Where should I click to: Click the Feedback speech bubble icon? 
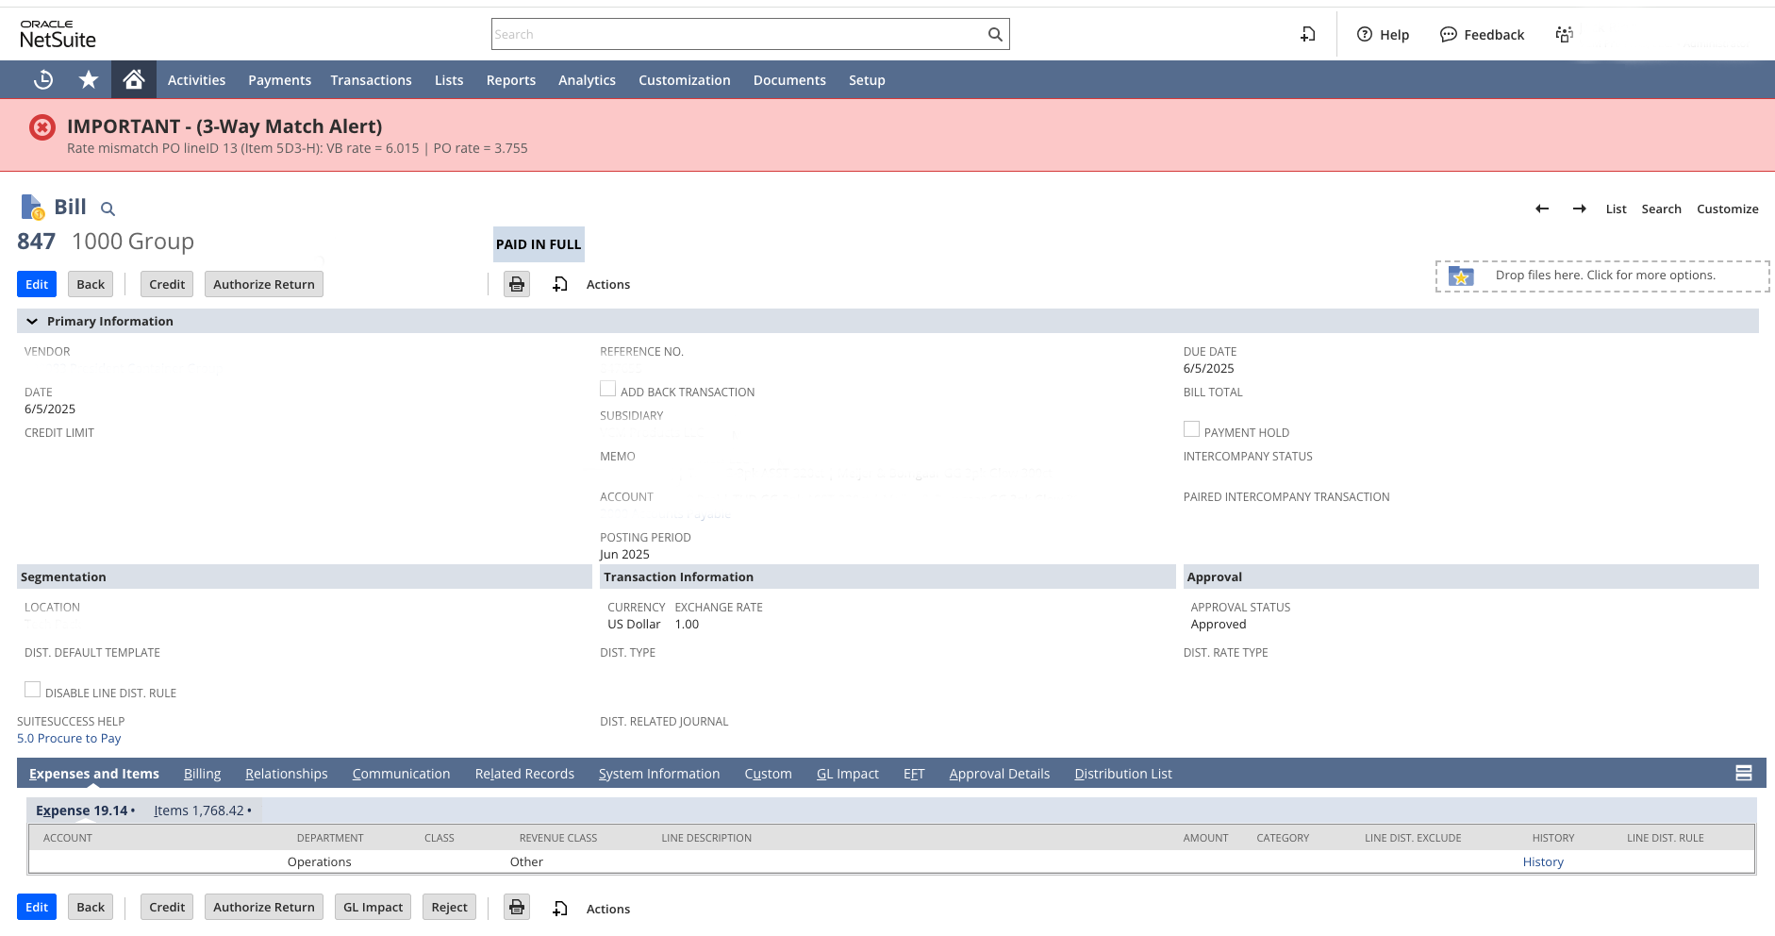tap(1449, 35)
